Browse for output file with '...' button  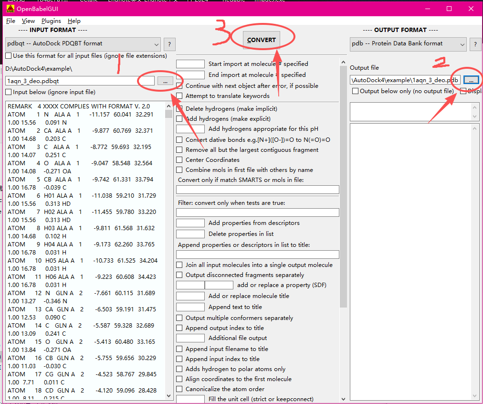click(x=471, y=80)
